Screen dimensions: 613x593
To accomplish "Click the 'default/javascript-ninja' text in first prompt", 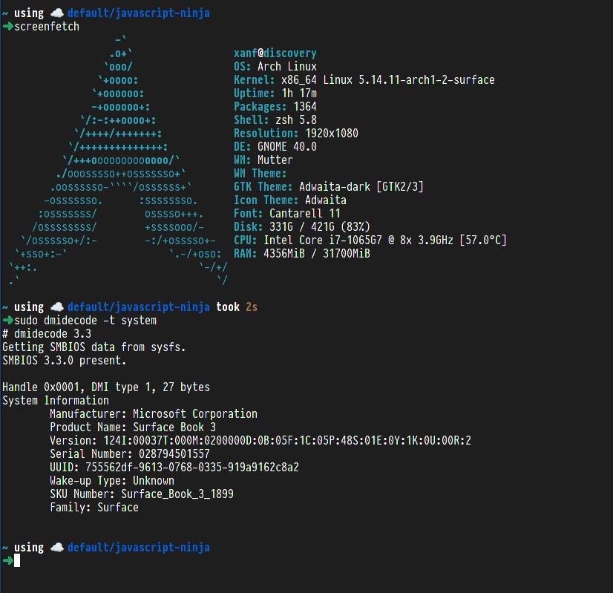I will coord(138,13).
